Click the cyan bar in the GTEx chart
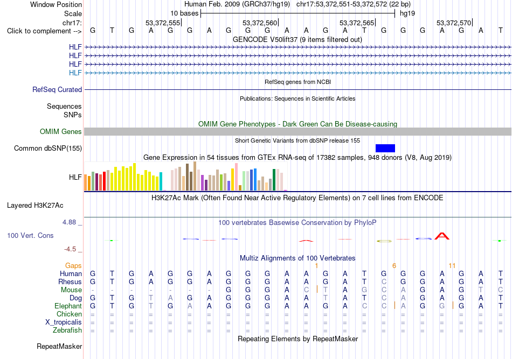512x359 pixels. pos(161,181)
